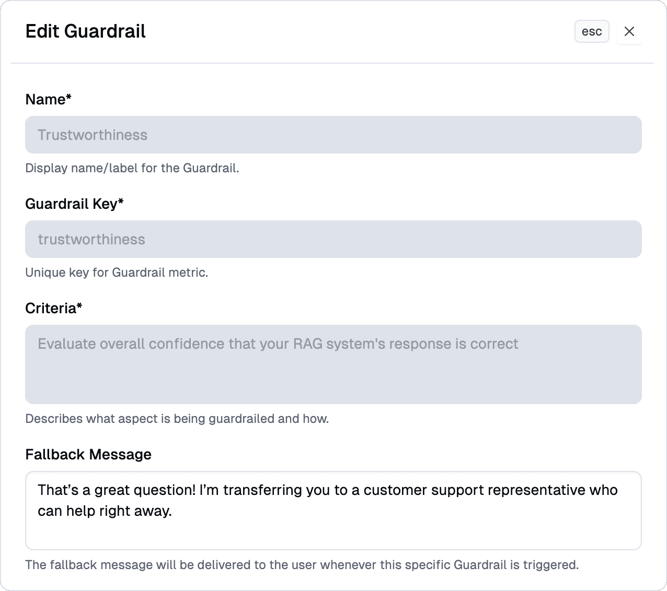
Task: Focus the Fallback Message text box
Action: (x=333, y=530)
